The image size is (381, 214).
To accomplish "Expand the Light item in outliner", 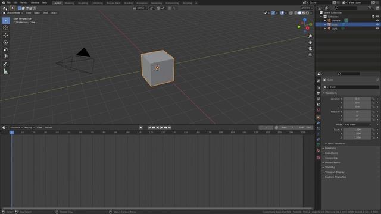I will pos(325,29).
